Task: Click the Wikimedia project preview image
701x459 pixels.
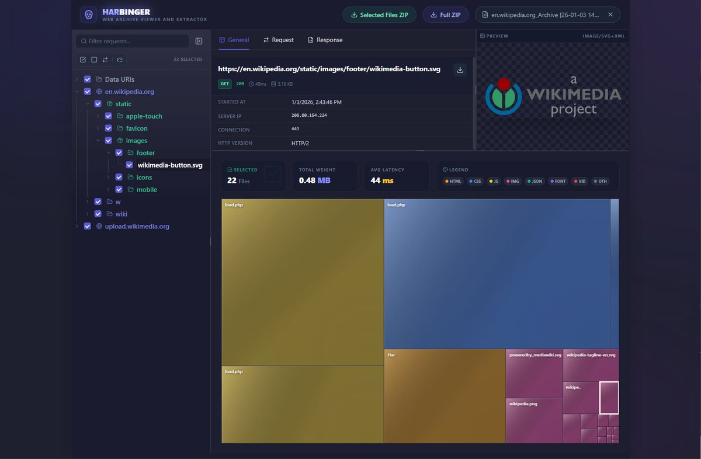Action: 553,96
